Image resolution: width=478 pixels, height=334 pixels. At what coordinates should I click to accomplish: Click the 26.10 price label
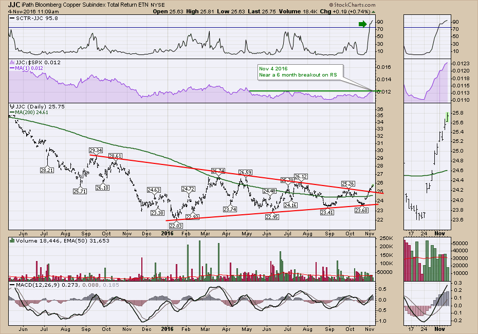[x=102, y=188]
